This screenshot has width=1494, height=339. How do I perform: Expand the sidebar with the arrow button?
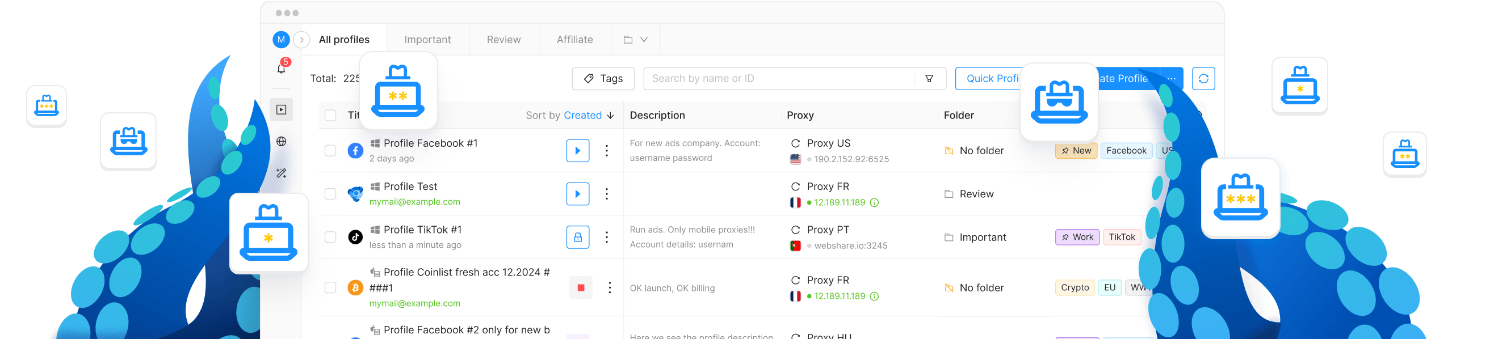301,40
